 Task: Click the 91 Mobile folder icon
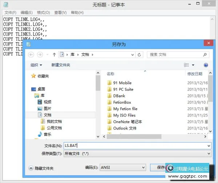(109, 83)
